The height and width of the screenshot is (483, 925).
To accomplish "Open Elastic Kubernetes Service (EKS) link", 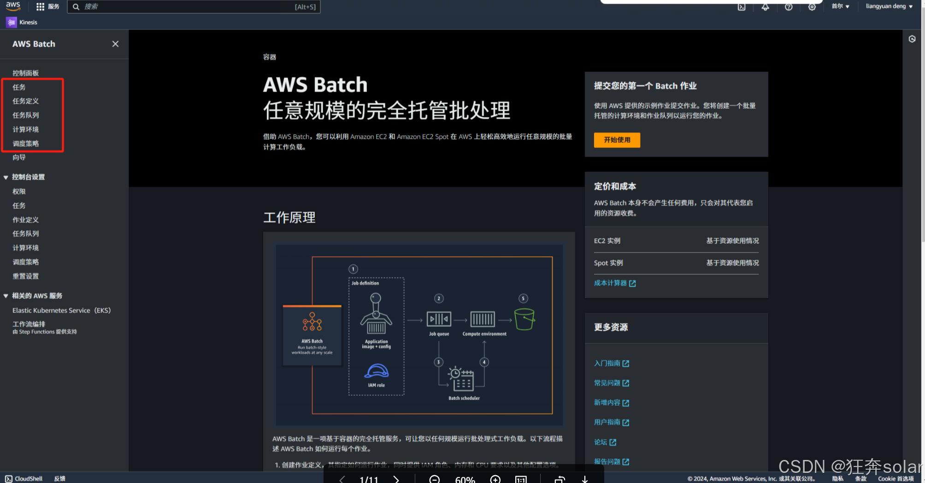I will point(61,310).
